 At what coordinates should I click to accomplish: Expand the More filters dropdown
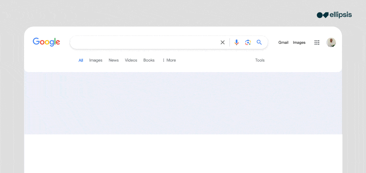point(169,60)
